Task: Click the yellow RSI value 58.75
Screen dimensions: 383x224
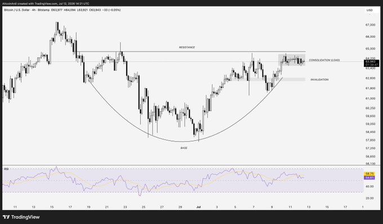Action: (369, 174)
